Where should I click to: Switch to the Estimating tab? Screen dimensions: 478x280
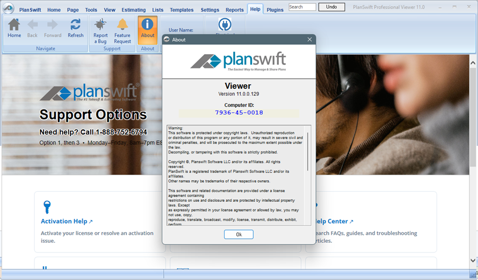click(x=133, y=10)
